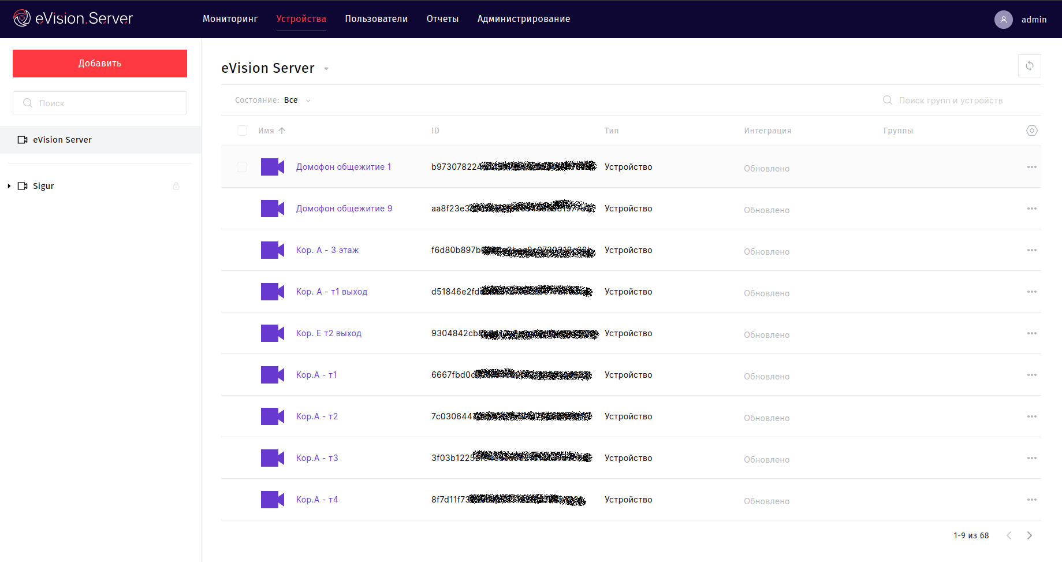This screenshot has width=1062, height=562.
Task: Open the Кор. А - т1 выход link
Action: click(331, 292)
